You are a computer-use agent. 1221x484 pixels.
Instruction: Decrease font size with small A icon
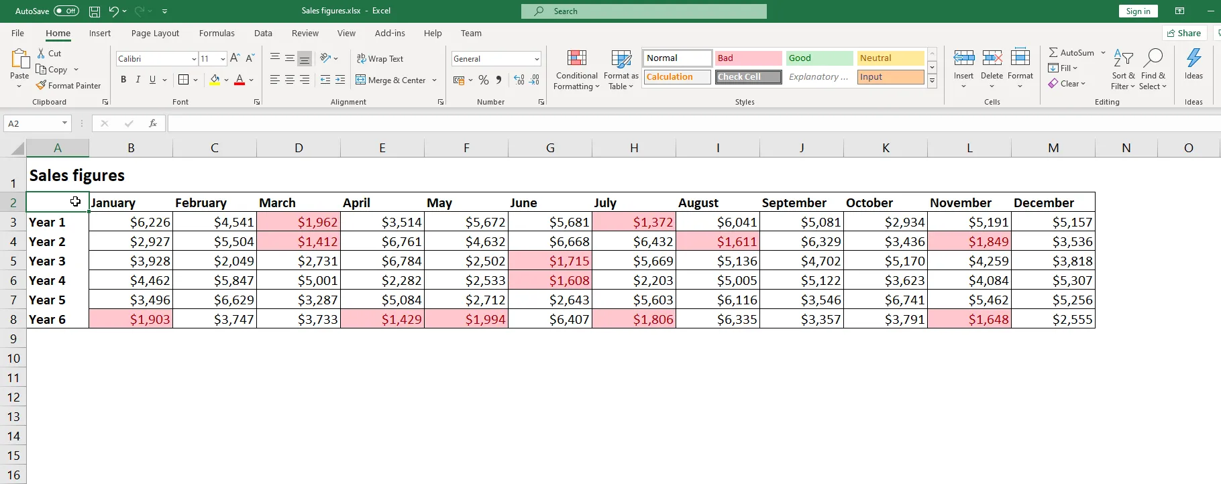point(250,58)
